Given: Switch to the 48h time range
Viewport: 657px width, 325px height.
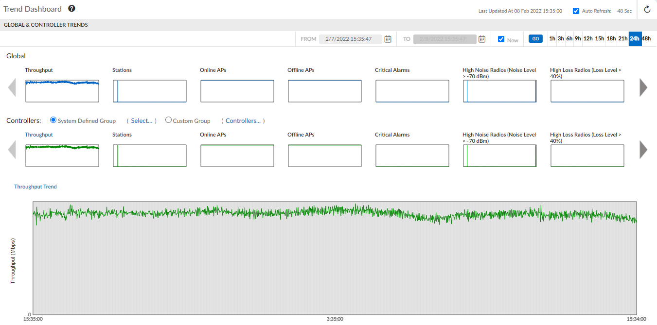Looking at the screenshot, I should pyautogui.click(x=646, y=38).
